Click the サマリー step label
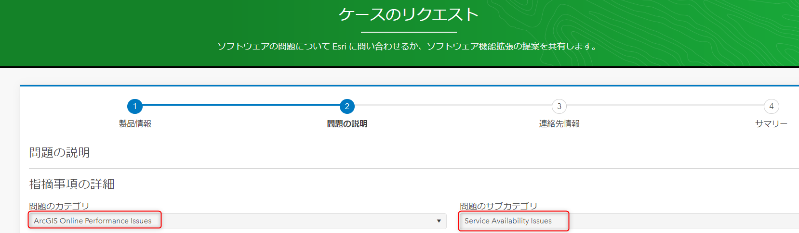799x233 pixels. pos(771,124)
